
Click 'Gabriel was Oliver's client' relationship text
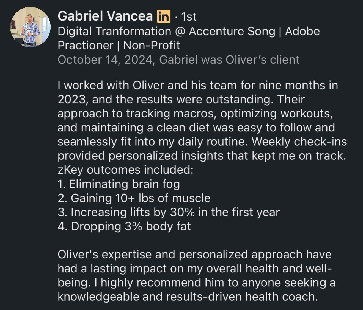(x=229, y=60)
